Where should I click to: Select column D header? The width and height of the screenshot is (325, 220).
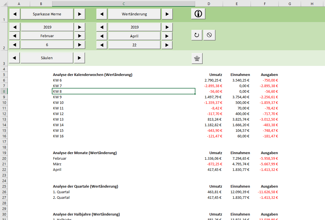(x=209, y=4)
